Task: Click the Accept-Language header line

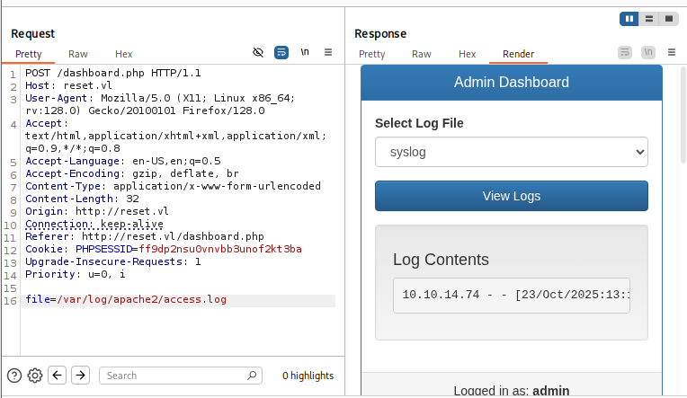Action: (x=122, y=161)
